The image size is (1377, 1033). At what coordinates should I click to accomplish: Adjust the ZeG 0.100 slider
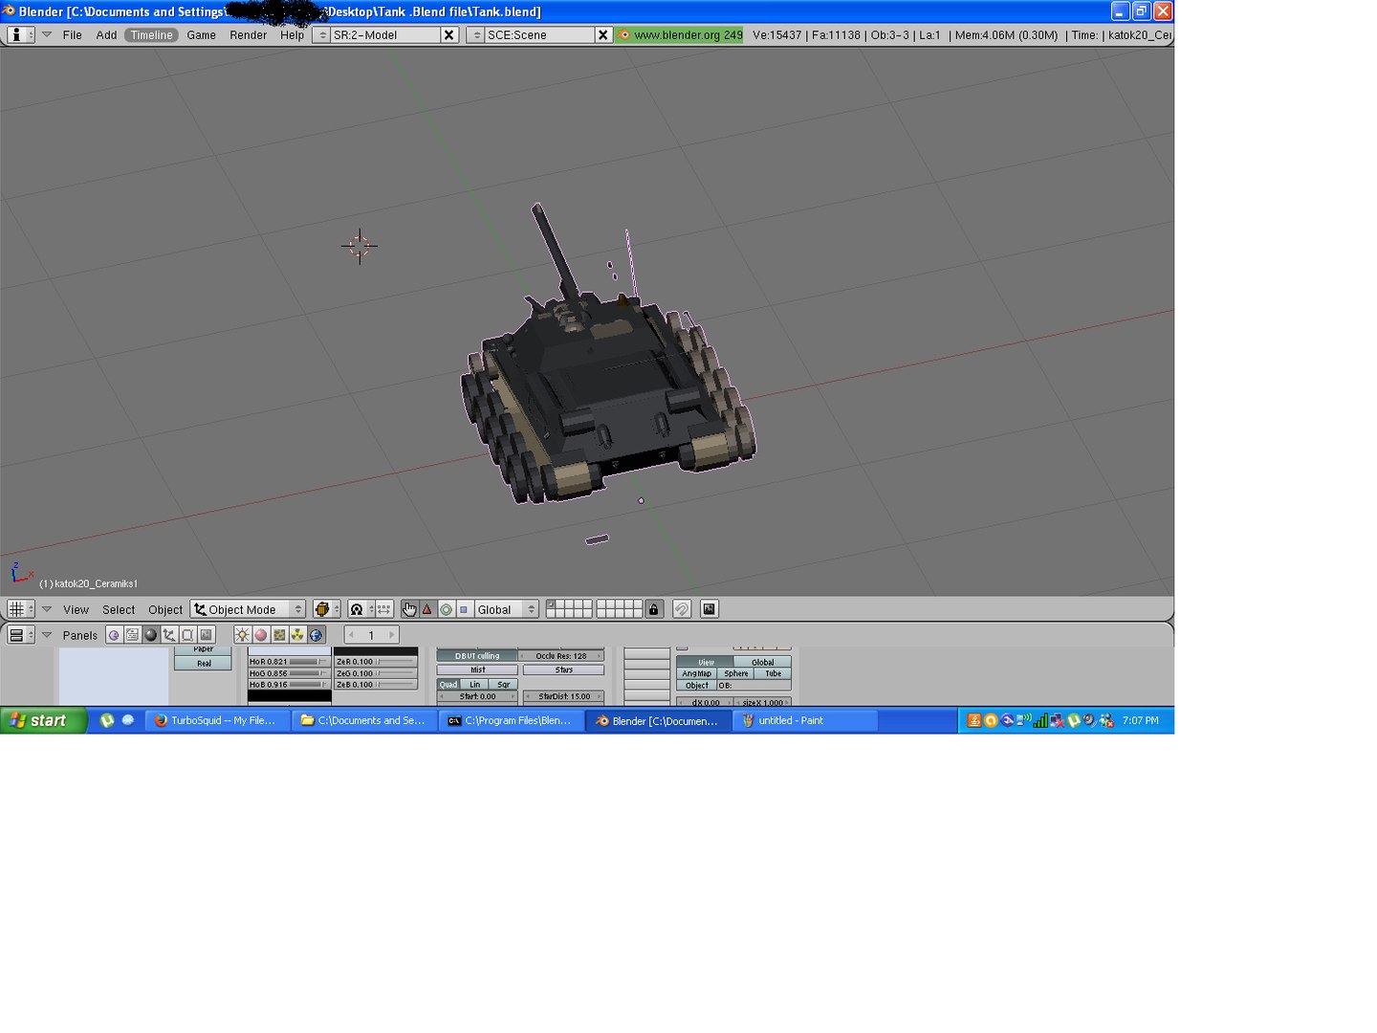(376, 672)
